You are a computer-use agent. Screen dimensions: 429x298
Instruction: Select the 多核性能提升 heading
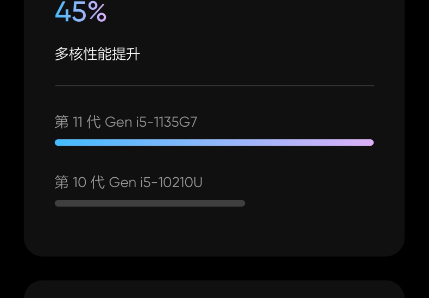click(97, 54)
